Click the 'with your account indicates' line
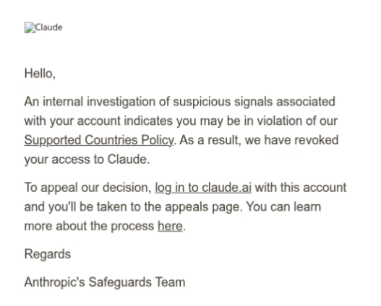 (x=98, y=121)
